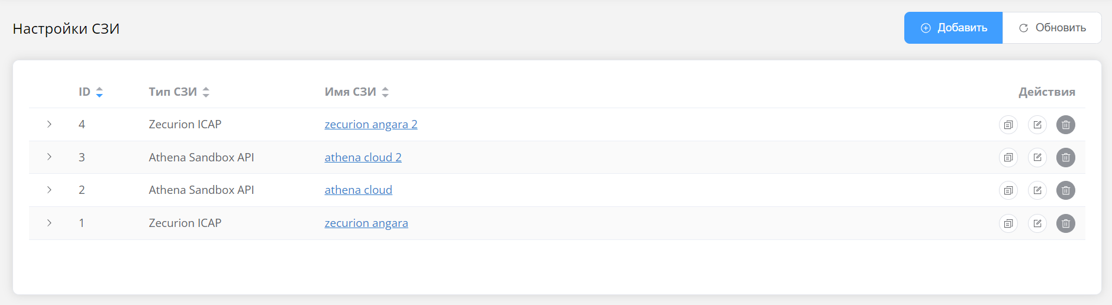
Task: Click the trash icon for athena cloud 2
Action: click(x=1065, y=157)
